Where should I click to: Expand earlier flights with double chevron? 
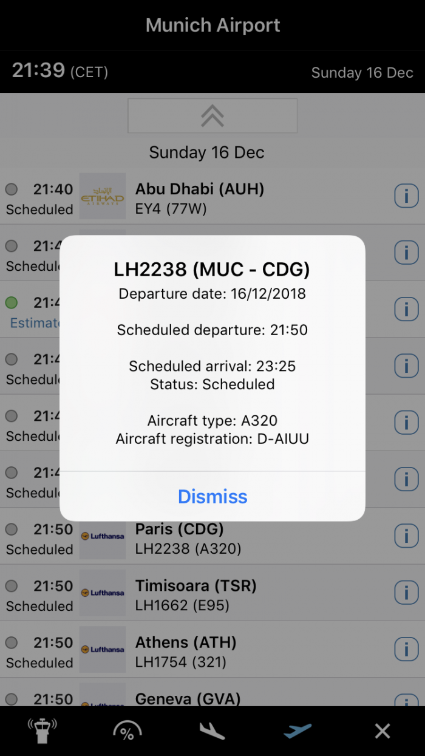(x=212, y=115)
